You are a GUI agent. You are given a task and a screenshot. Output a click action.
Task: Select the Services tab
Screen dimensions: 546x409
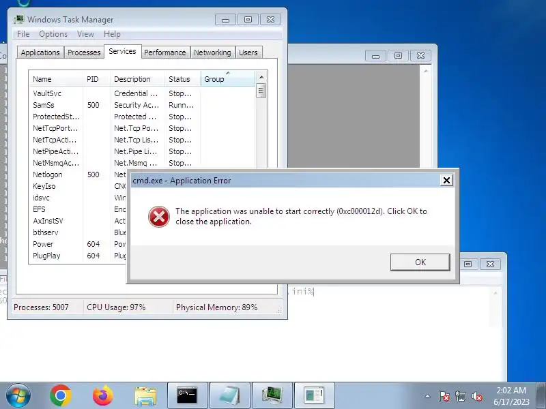[x=122, y=52]
